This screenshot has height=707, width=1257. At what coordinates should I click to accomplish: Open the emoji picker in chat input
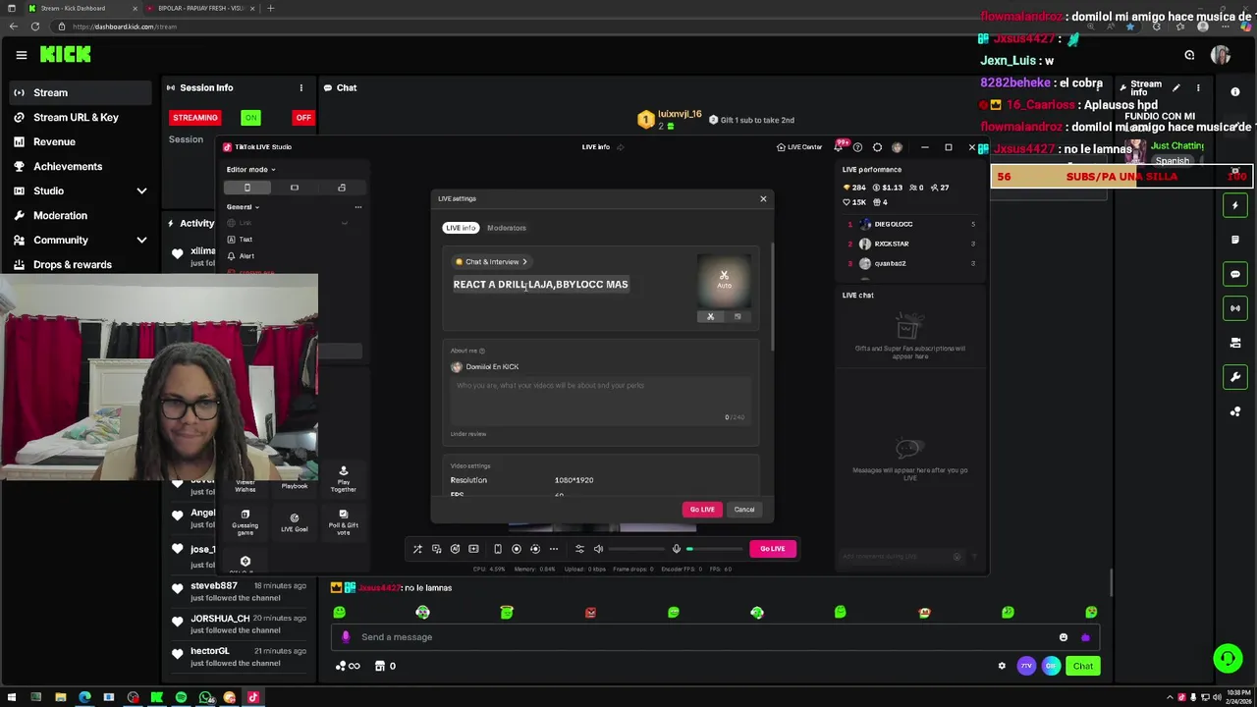(x=1064, y=637)
